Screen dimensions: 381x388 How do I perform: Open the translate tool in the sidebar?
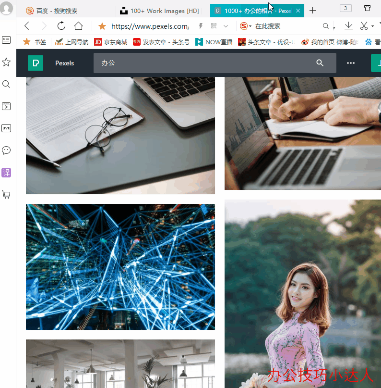point(6,173)
